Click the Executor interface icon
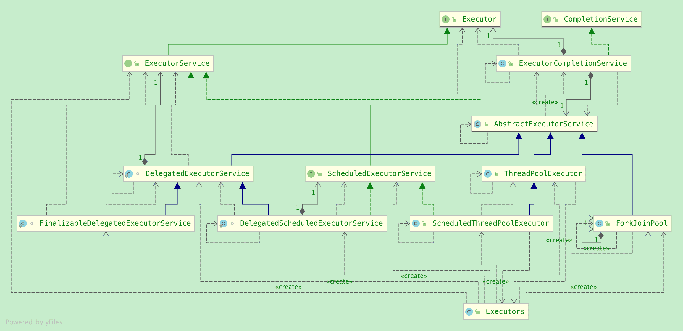683x331 pixels. pyautogui.click(x=445, y=19)
